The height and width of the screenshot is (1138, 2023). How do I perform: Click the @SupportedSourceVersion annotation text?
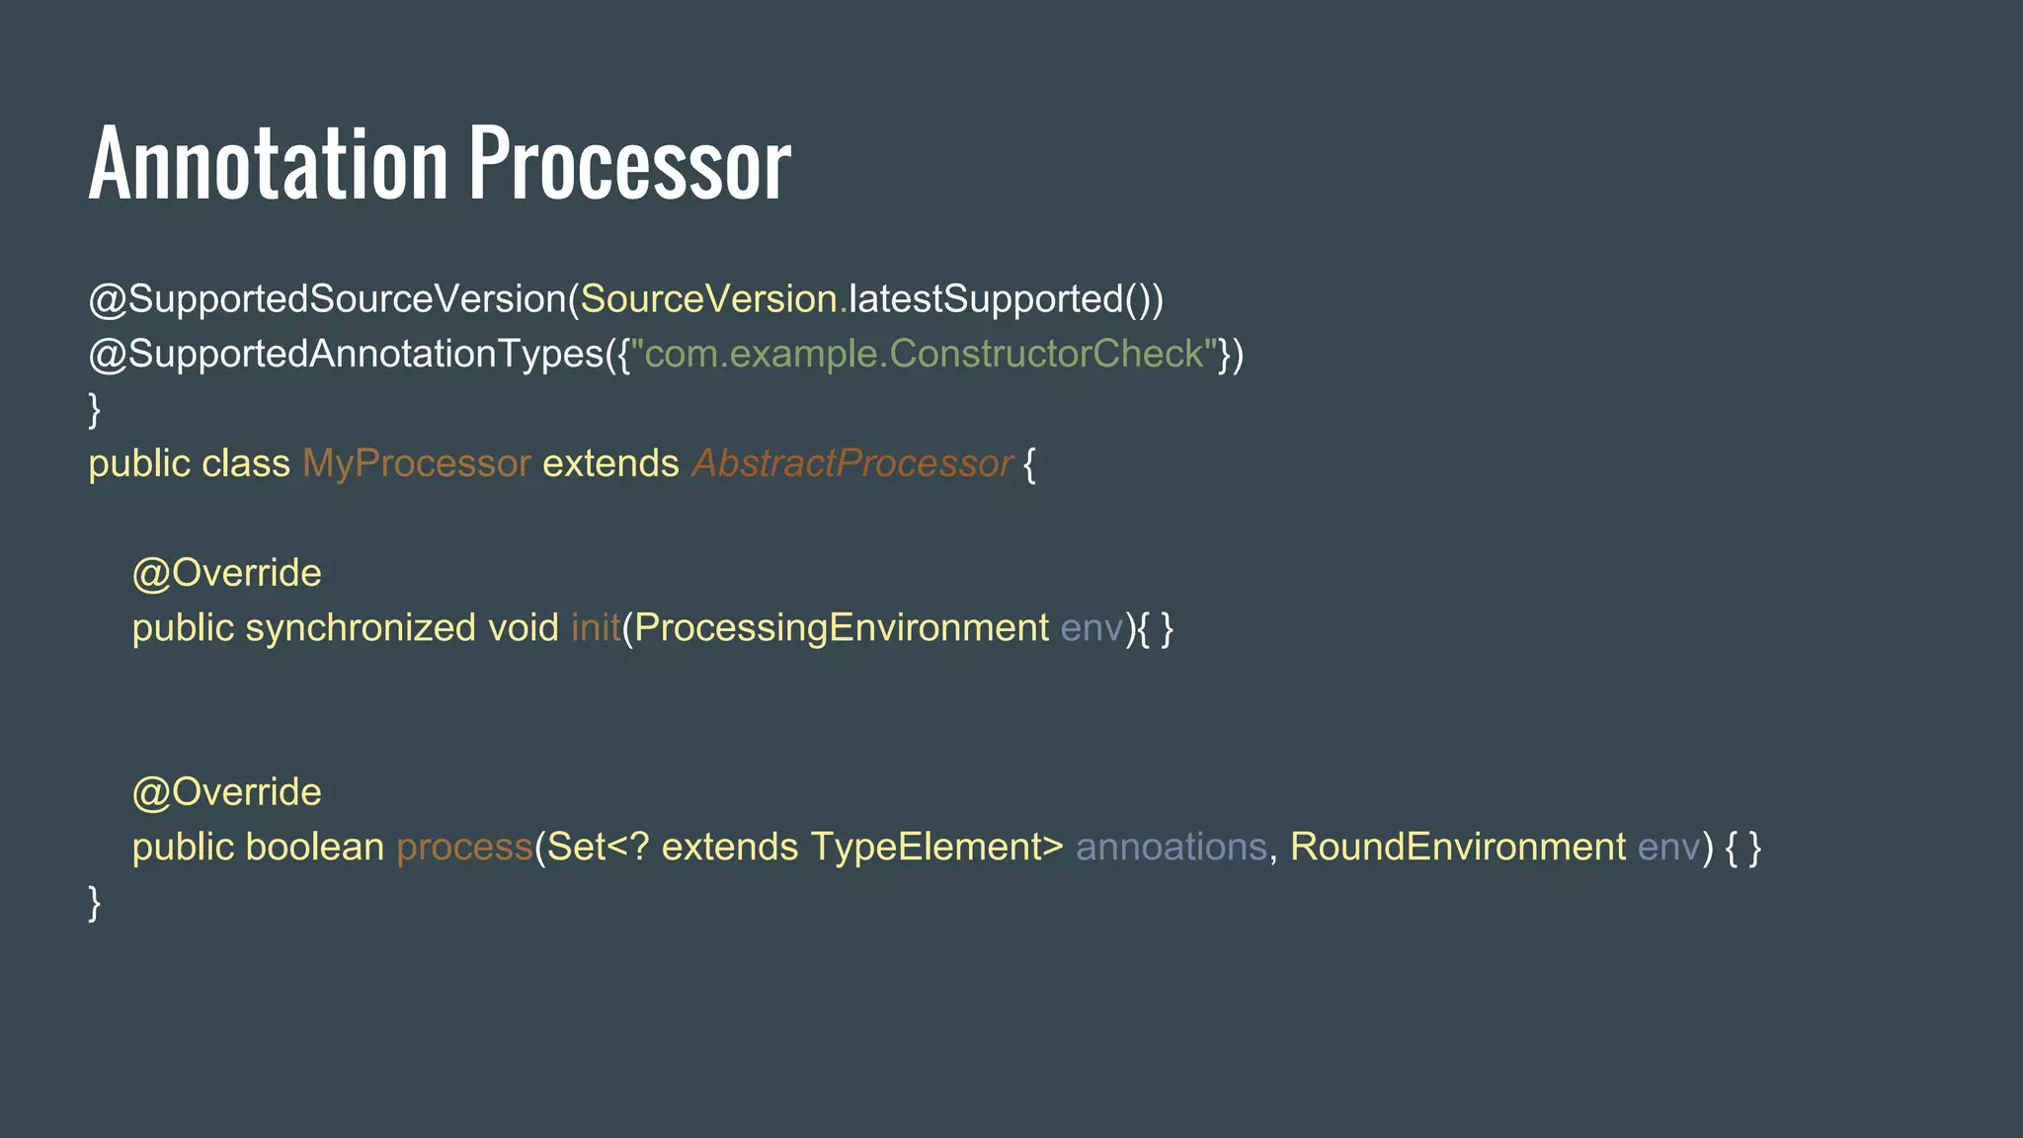pyautogui.click(x=326, y=299)
